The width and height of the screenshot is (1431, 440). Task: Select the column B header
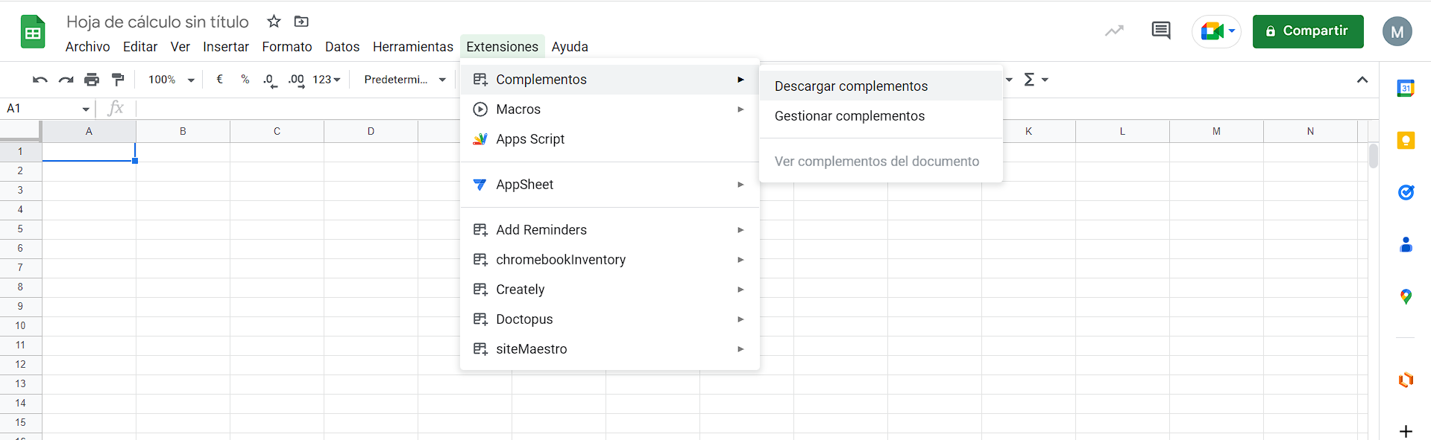[x=183, y=131]
